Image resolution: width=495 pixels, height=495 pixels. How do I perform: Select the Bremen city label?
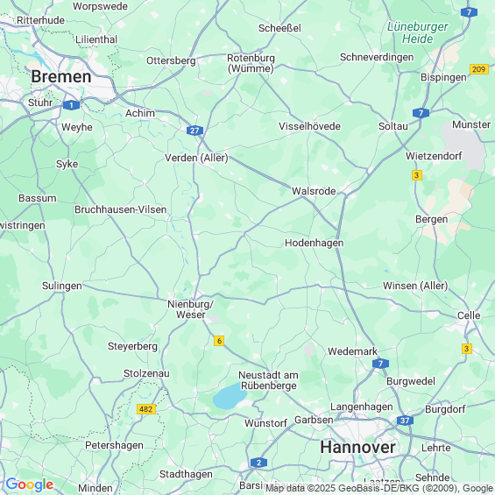[61, 77]
